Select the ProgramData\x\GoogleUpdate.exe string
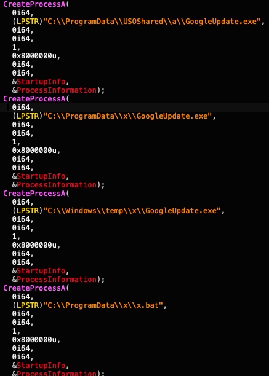This screenshot has height=376, width=269. coord(128,116)
